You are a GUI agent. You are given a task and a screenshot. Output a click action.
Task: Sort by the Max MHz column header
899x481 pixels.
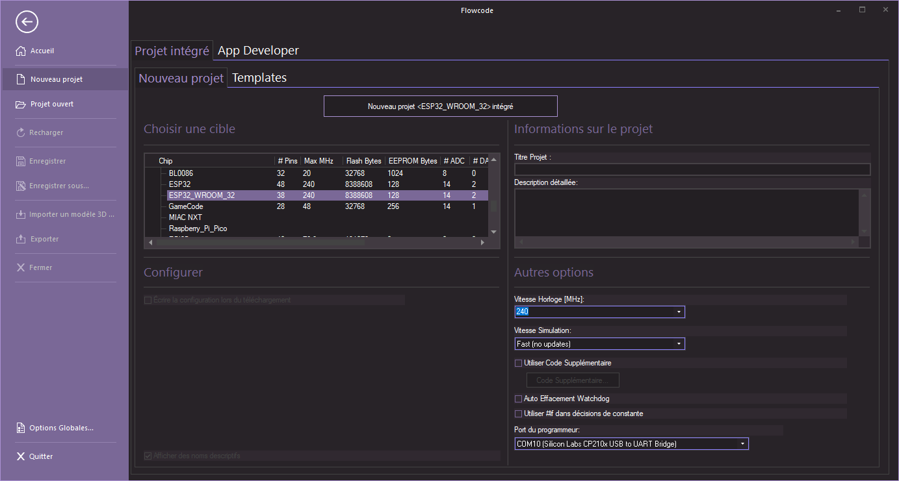(x=322, y=161)
